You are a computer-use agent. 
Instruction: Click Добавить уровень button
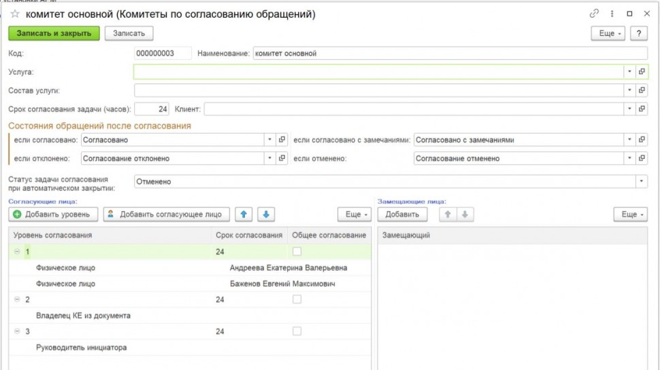(x=53, y=215)
